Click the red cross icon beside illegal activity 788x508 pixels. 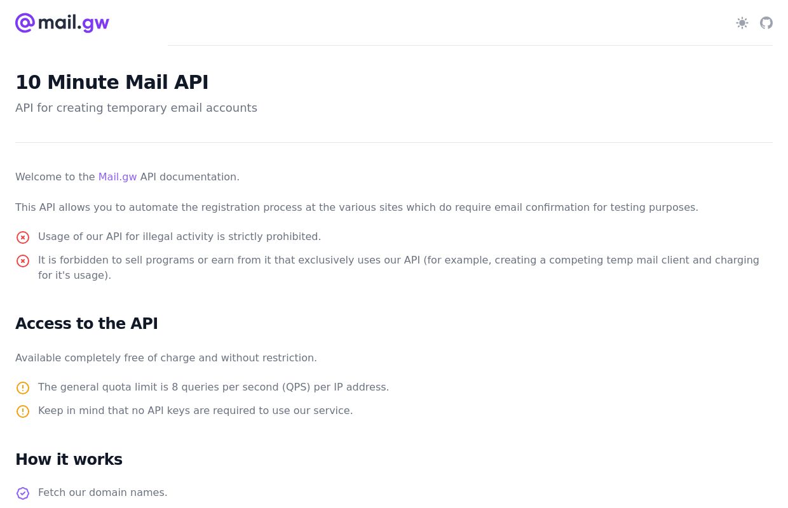click(x=23, y=237)
